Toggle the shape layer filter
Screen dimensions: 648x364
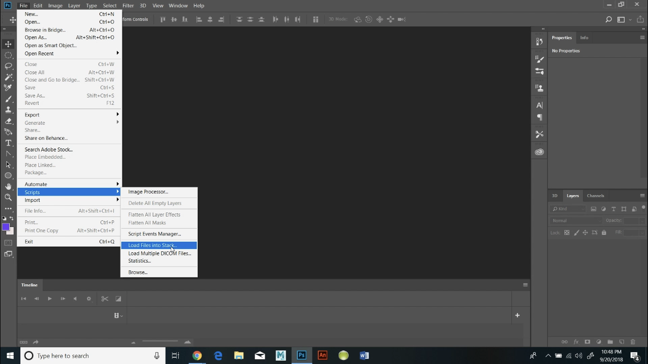coord(624,209)
